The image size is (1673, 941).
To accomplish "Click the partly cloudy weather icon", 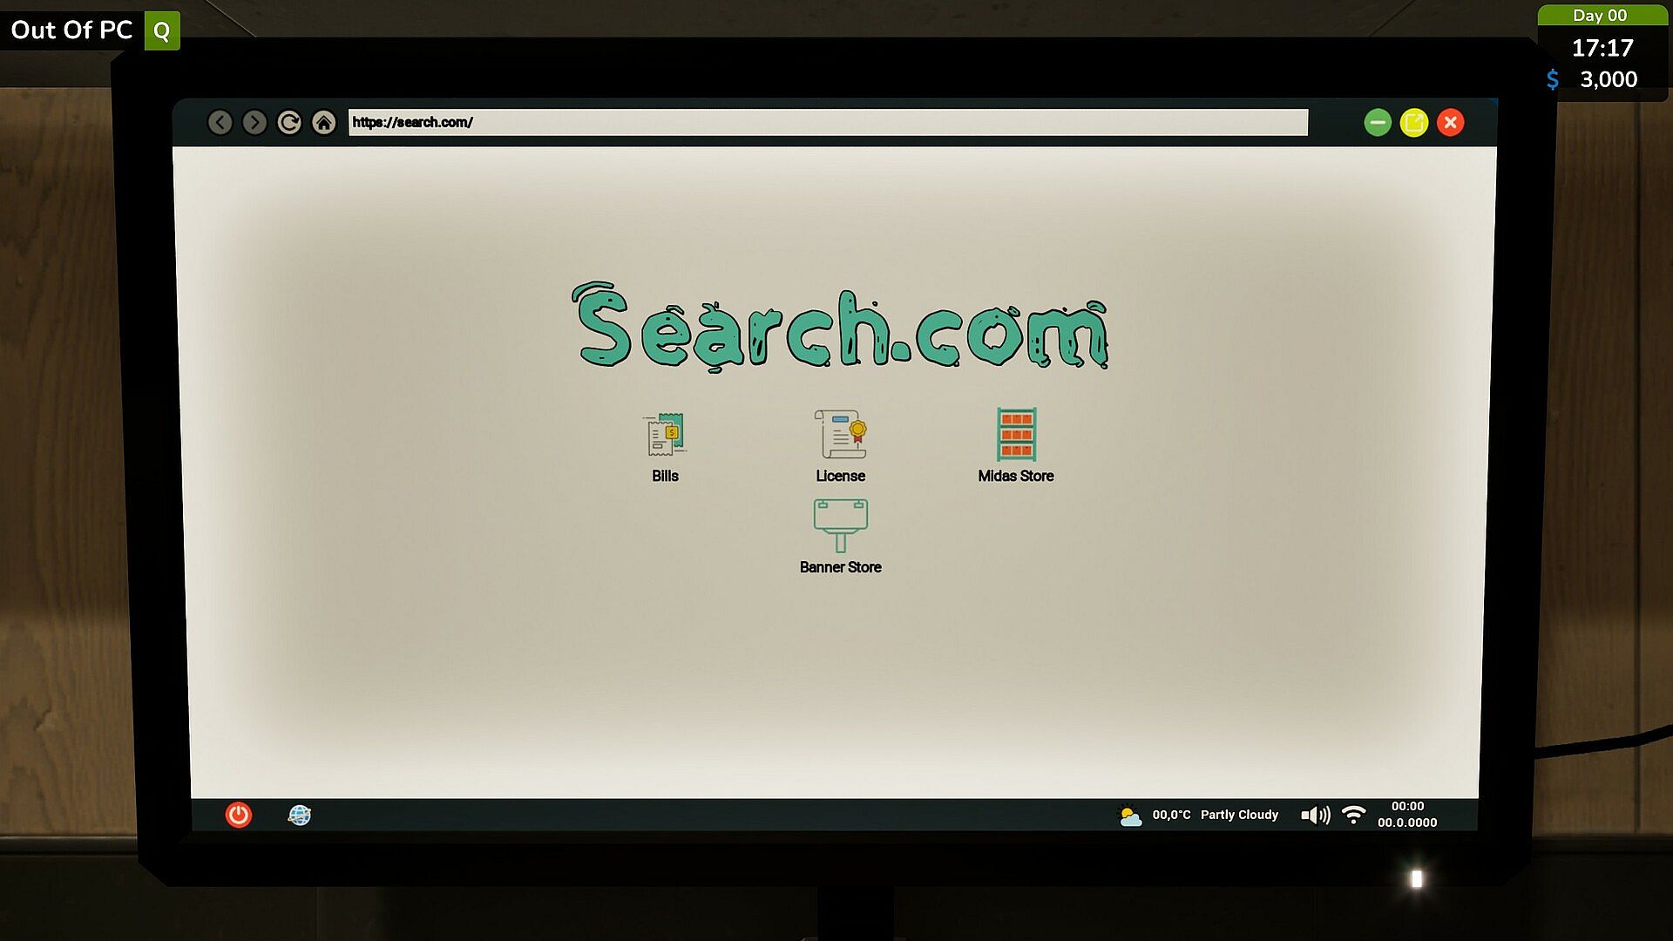I will pyautogui.click(x=1130, y=816).
